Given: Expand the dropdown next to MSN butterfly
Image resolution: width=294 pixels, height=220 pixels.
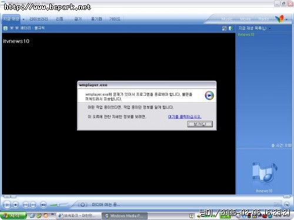Looking at the screenshot, I should click(x=286, y=19).
